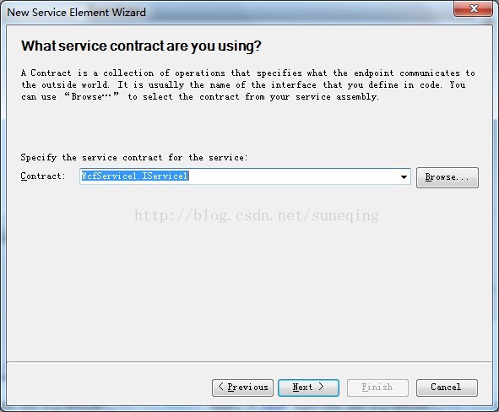Image resolution: width=499 pixels, height=412 pixels.
Task: Click the contract description paragraph text
Action: (248, 84)
